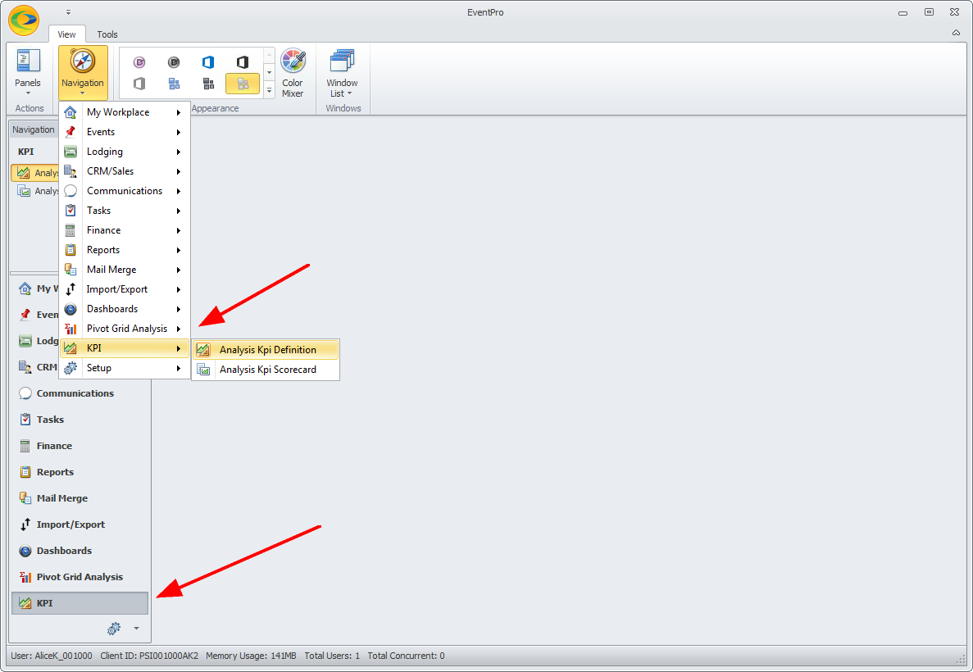Pick the highlighted pastel tiles skin
This screenshot has width=973, height=672.
pyautogui.click(x=243, y=83)
